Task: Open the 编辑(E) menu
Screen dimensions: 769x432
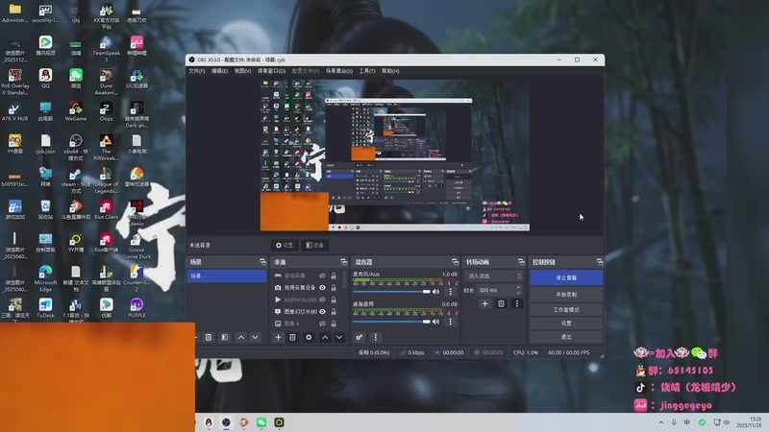Action: (219, 71)
